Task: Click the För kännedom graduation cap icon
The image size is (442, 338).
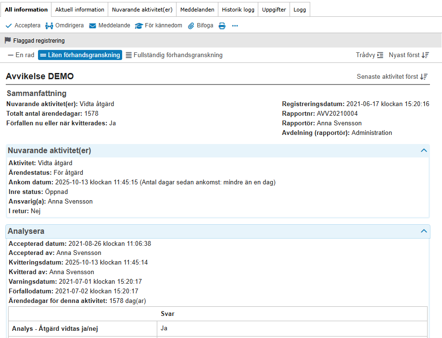Action: coord(139,25)
